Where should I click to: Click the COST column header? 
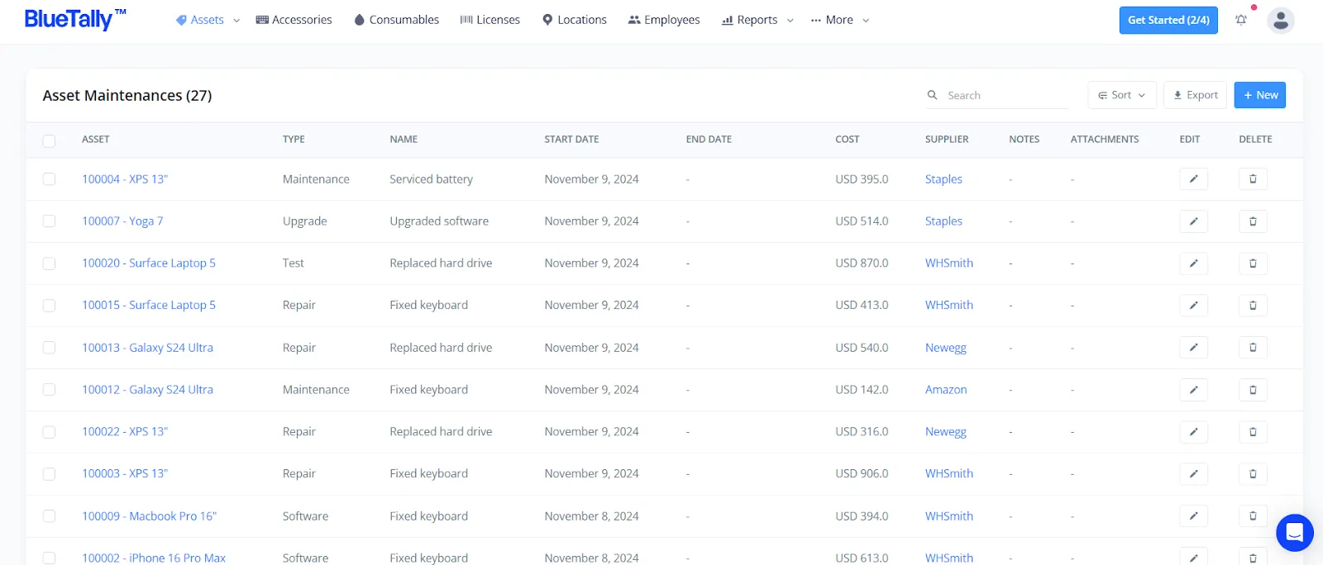tap(848, 140)
